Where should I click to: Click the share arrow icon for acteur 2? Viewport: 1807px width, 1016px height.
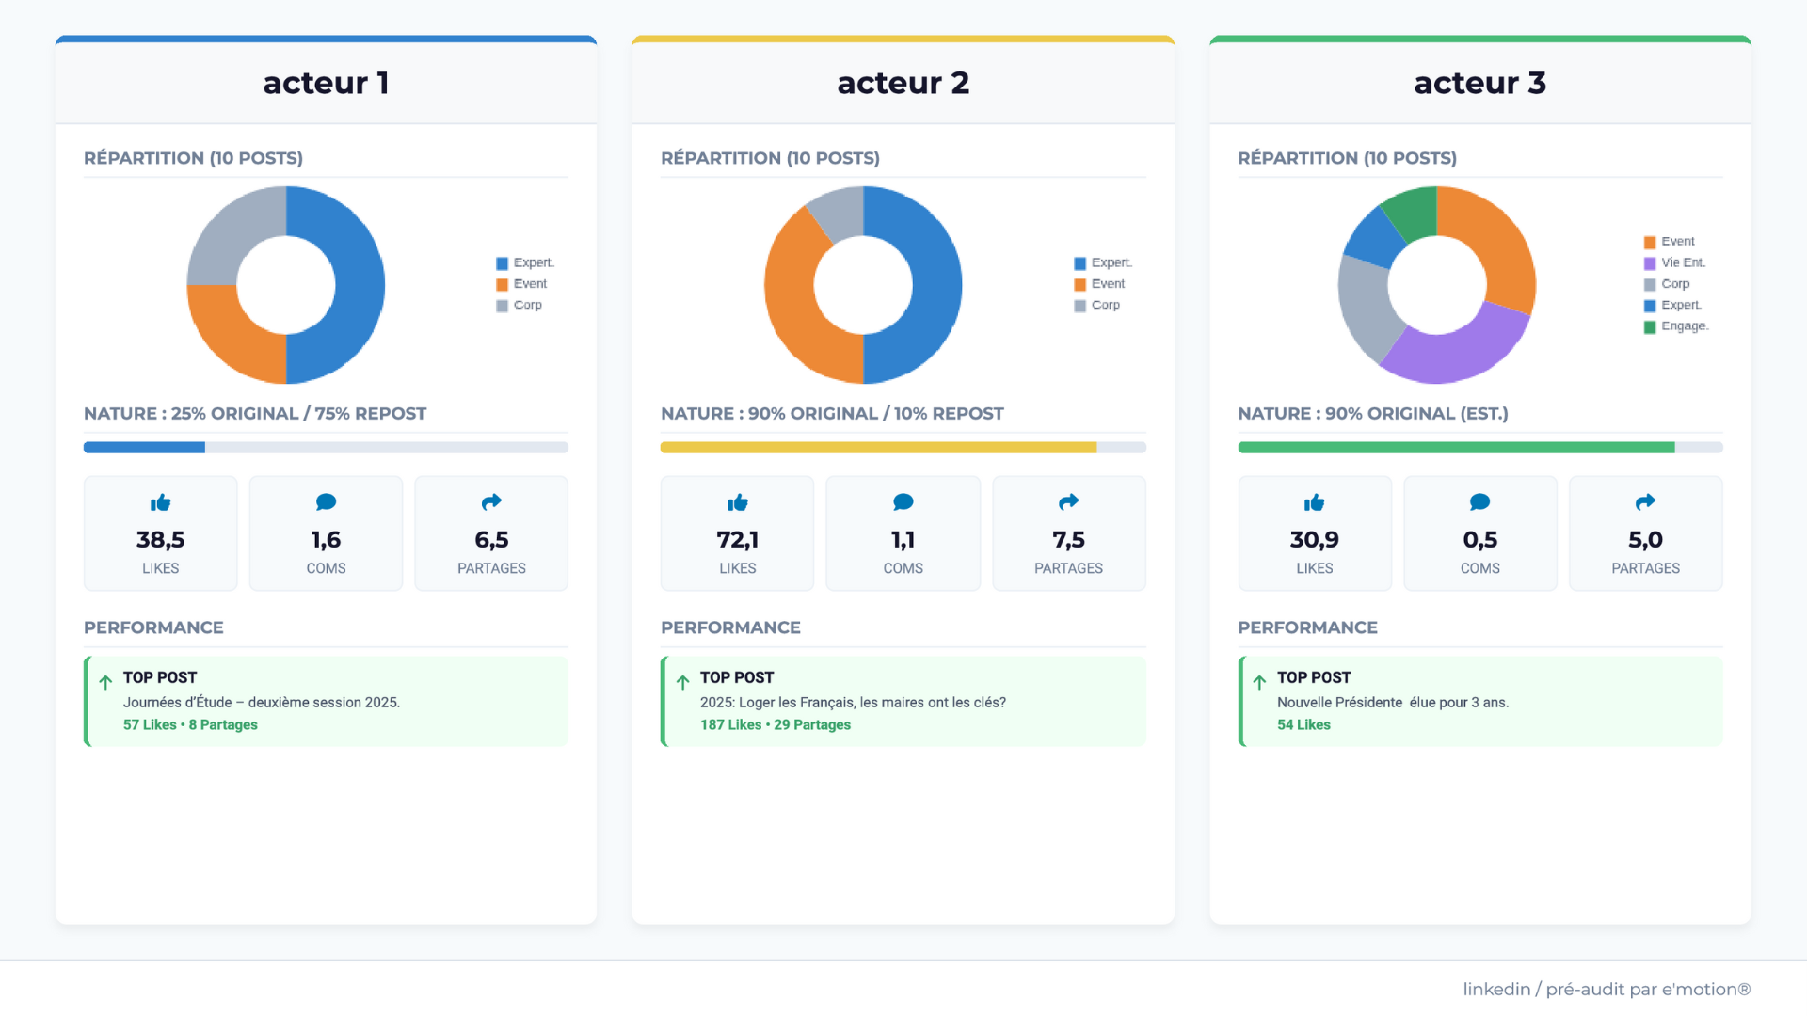click(x=1068, y=502)
